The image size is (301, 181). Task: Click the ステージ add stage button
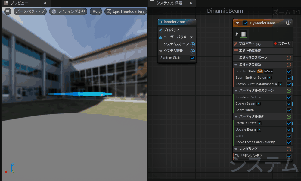pyautogui.click(x=282, y=44)
